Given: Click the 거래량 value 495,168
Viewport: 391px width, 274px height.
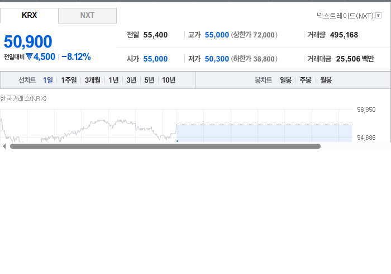Looking at the screenshot, I should 344,35.
